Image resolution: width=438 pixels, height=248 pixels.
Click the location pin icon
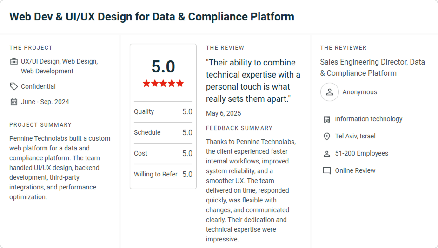(x=327, y=137)
